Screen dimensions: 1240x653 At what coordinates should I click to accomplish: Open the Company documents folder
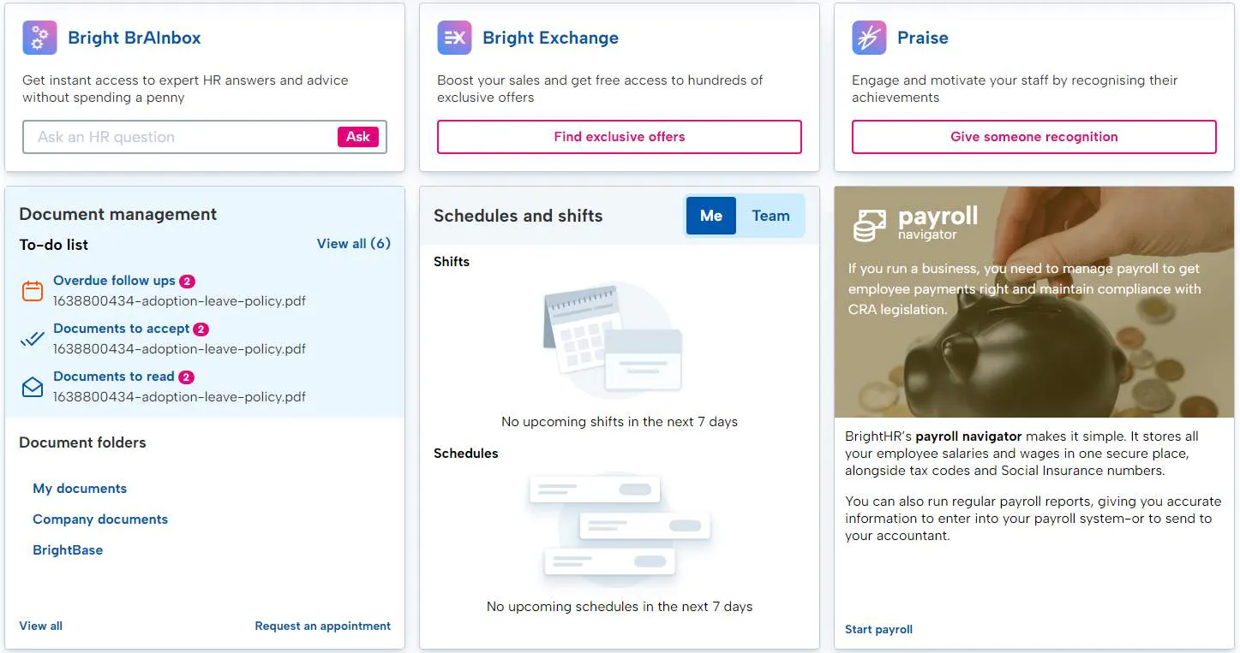click(100, 519)
